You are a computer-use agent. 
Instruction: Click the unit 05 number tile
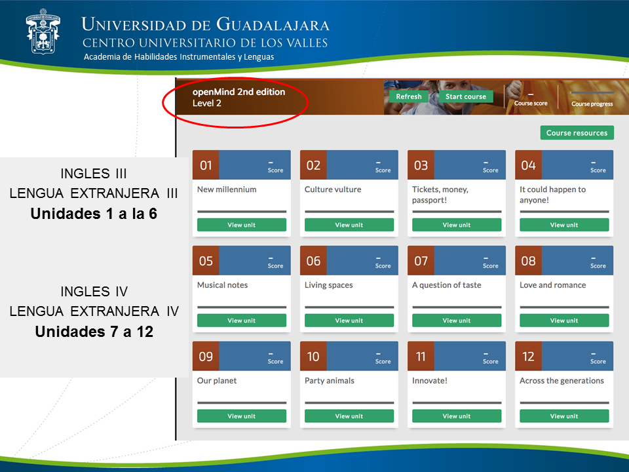pos(206,260)
